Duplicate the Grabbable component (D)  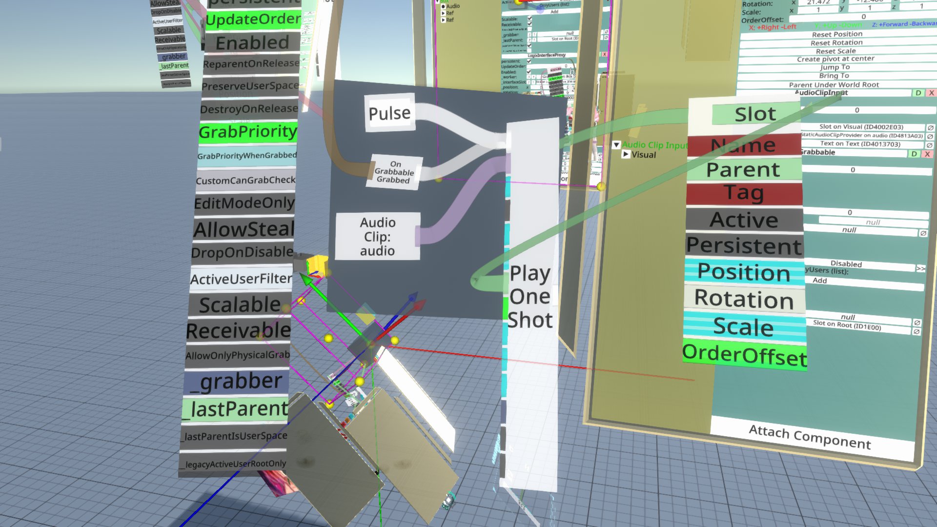(x=914, y=154)
